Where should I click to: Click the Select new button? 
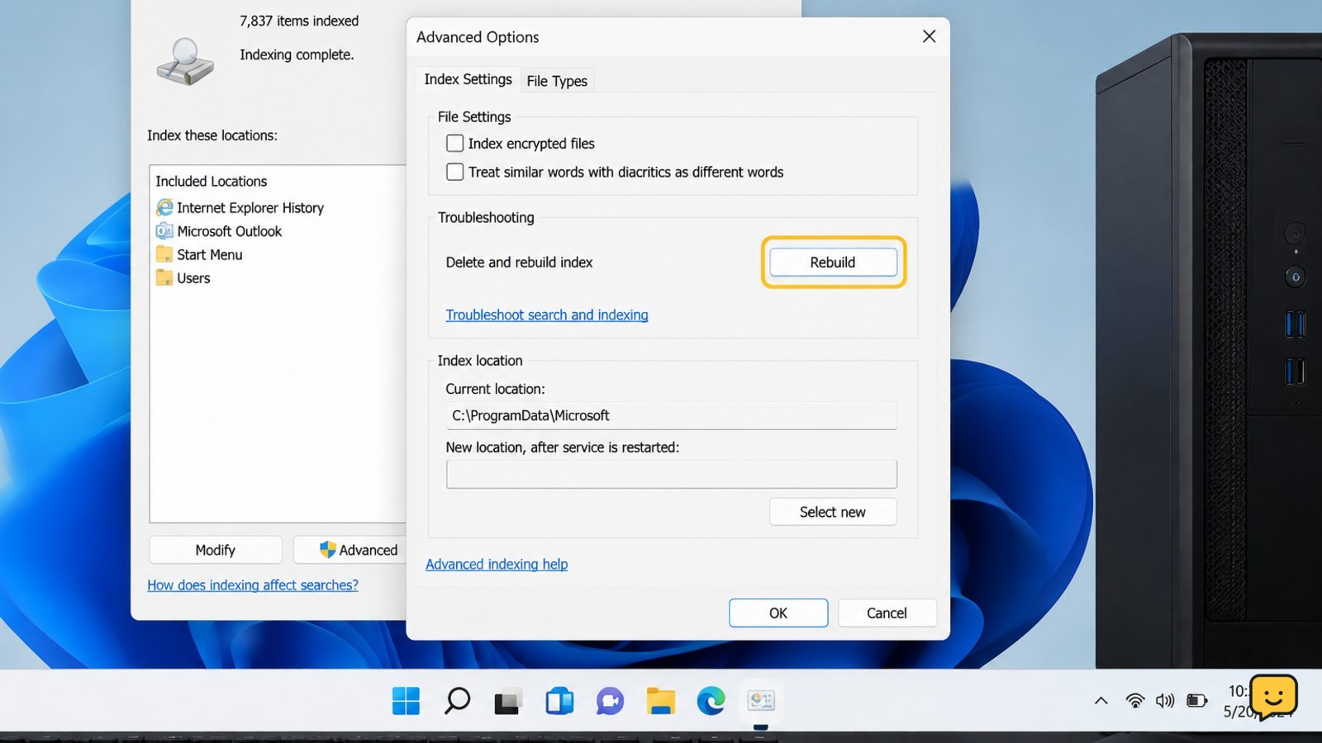(833, 512)
